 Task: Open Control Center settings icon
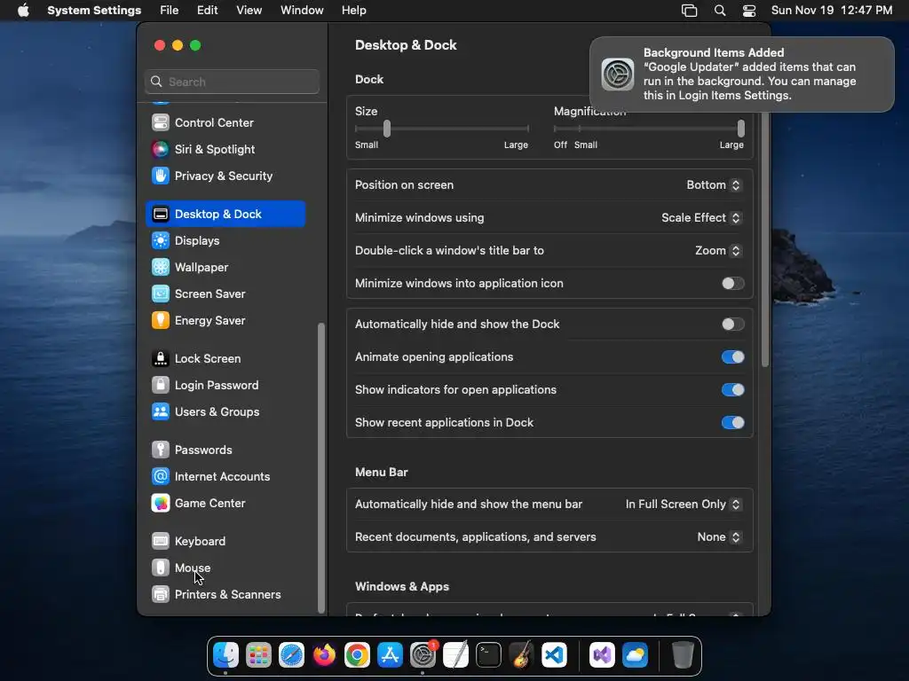[x=161, y=122]
